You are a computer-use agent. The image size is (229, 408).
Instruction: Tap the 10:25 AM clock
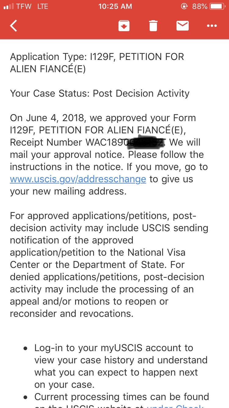(x=115, y=6)
